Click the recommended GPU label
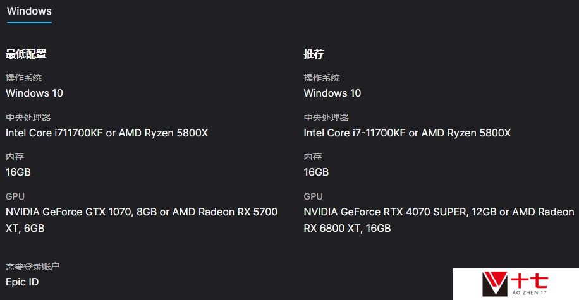 point(313,196)
